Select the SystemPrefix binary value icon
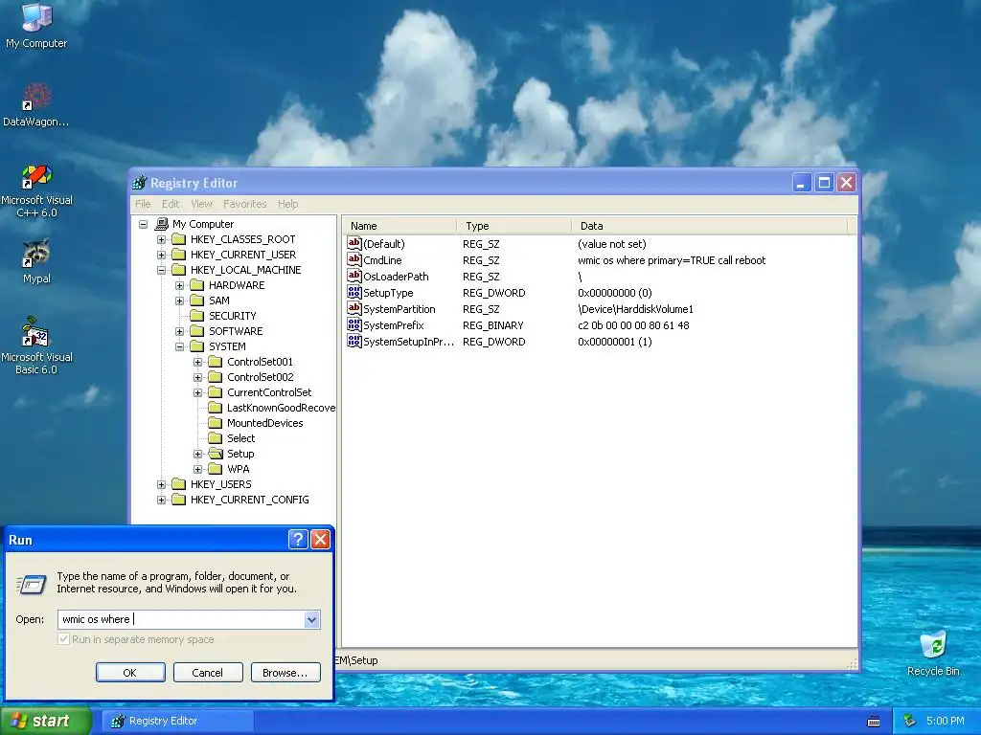Viewport: 981px width, 735px height. pos(354,325)
